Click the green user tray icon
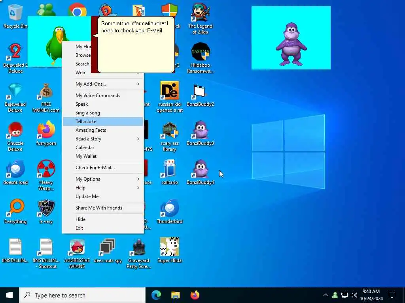The width and height of the screenshot is (405, 303). tap(335, 295)
